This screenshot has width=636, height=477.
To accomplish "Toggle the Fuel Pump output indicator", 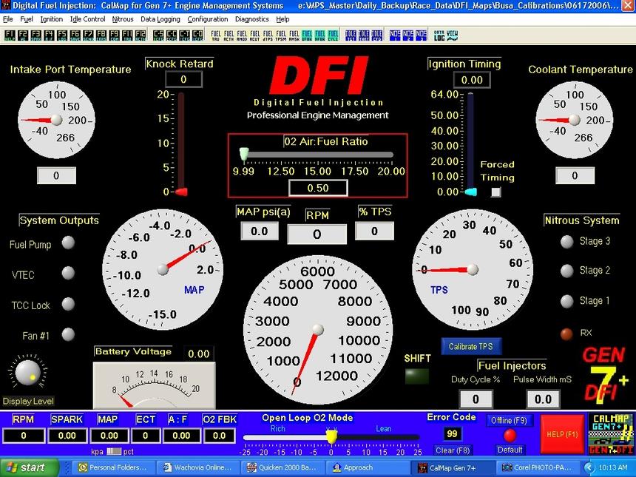I will pyautogui.click(x=68, y=243).
